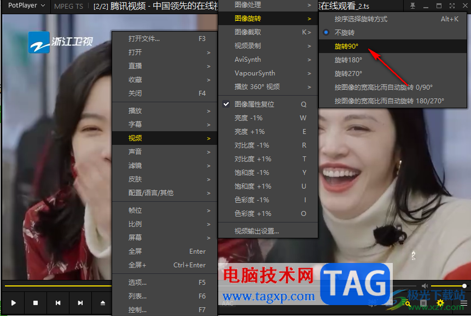Screen dimensions: 471x316
Task: Select 全屏+ Ctrl+Enter menu item
Action: tap(165, 265)
